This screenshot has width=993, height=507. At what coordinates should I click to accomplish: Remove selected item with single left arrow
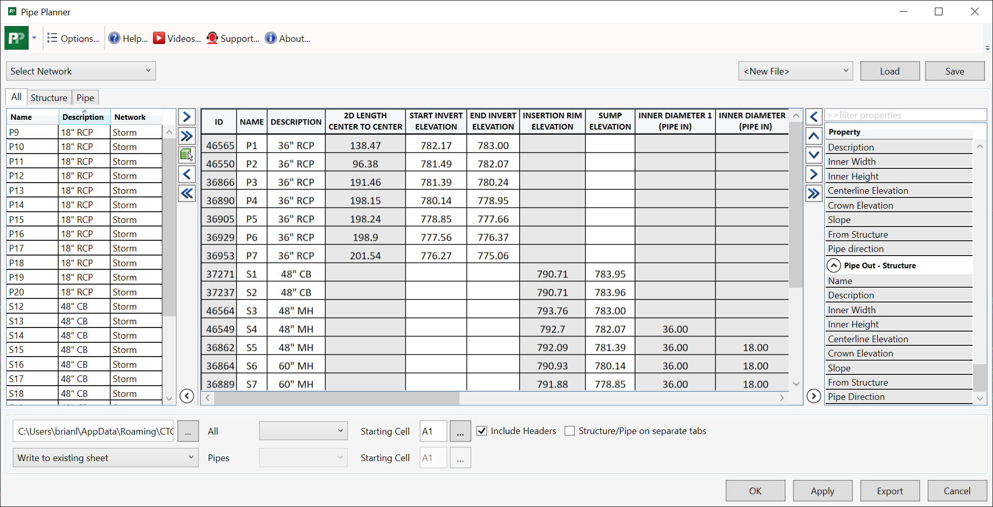(187, 174)
